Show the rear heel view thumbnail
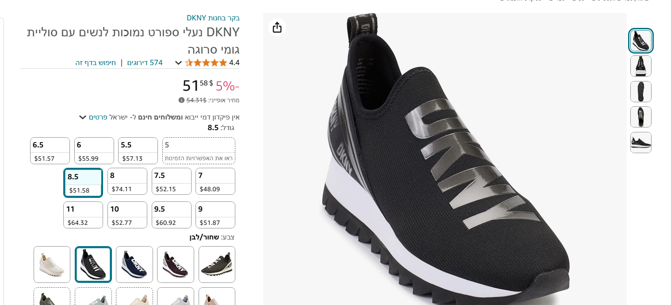The image size is (671, 305). (x=640, y=66)
